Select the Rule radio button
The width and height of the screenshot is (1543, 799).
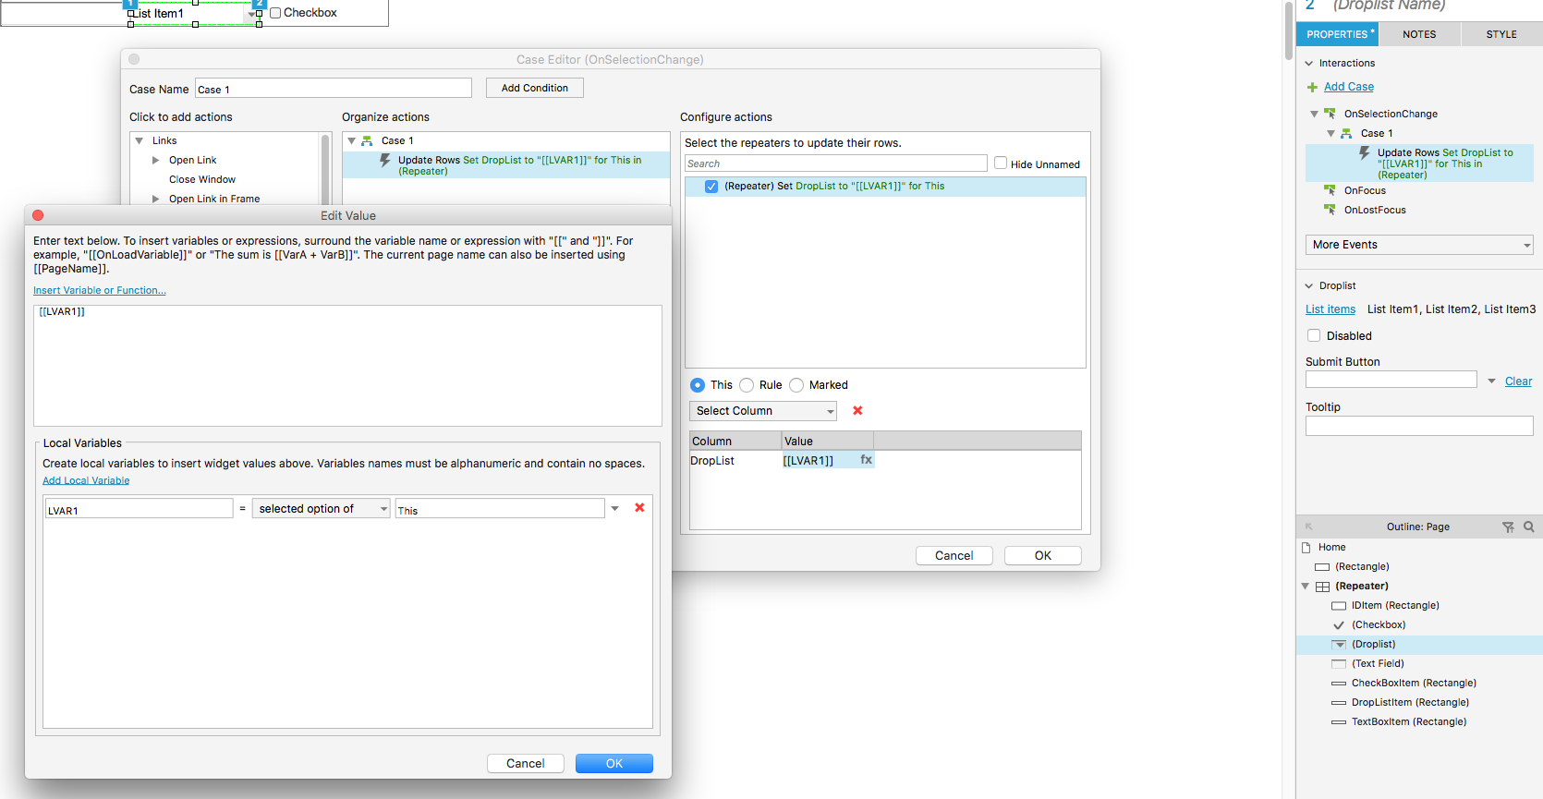[x=747, y=385]
